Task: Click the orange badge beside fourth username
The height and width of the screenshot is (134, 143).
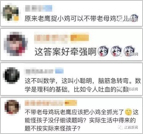Action: click(x=71, y=103)
